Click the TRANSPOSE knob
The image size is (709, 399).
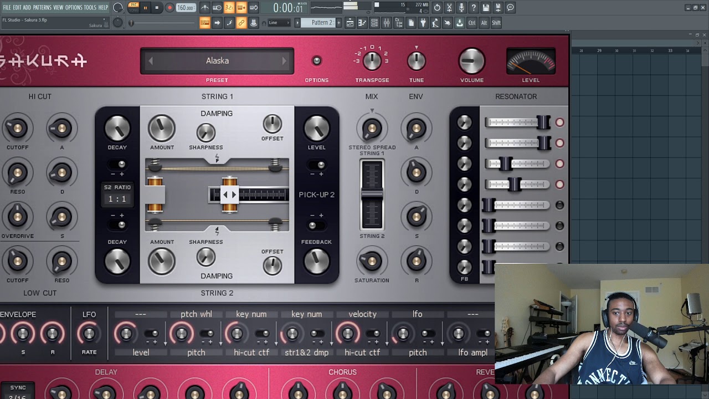372,61
